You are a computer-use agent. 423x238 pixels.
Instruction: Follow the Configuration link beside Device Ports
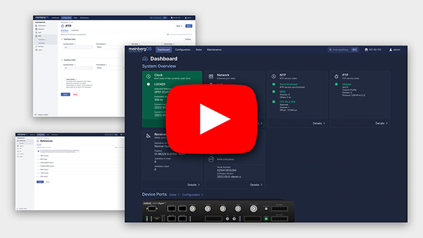pos(192,195)
